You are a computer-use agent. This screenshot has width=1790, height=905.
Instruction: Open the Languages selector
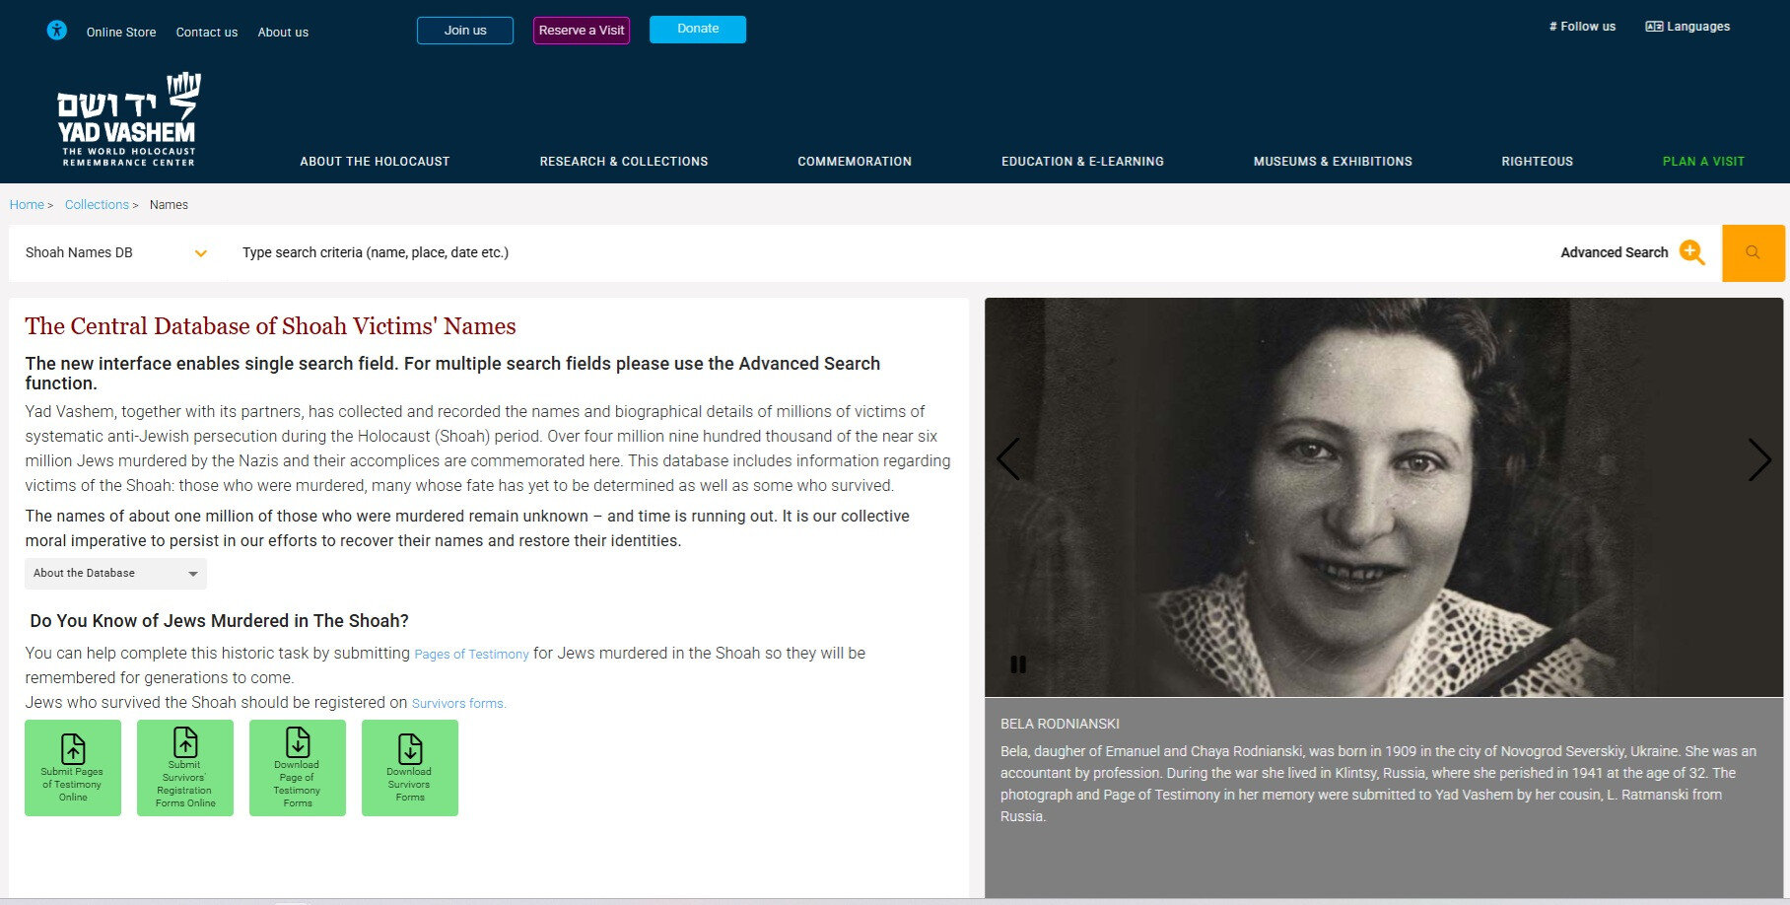tap(1687, 27)
